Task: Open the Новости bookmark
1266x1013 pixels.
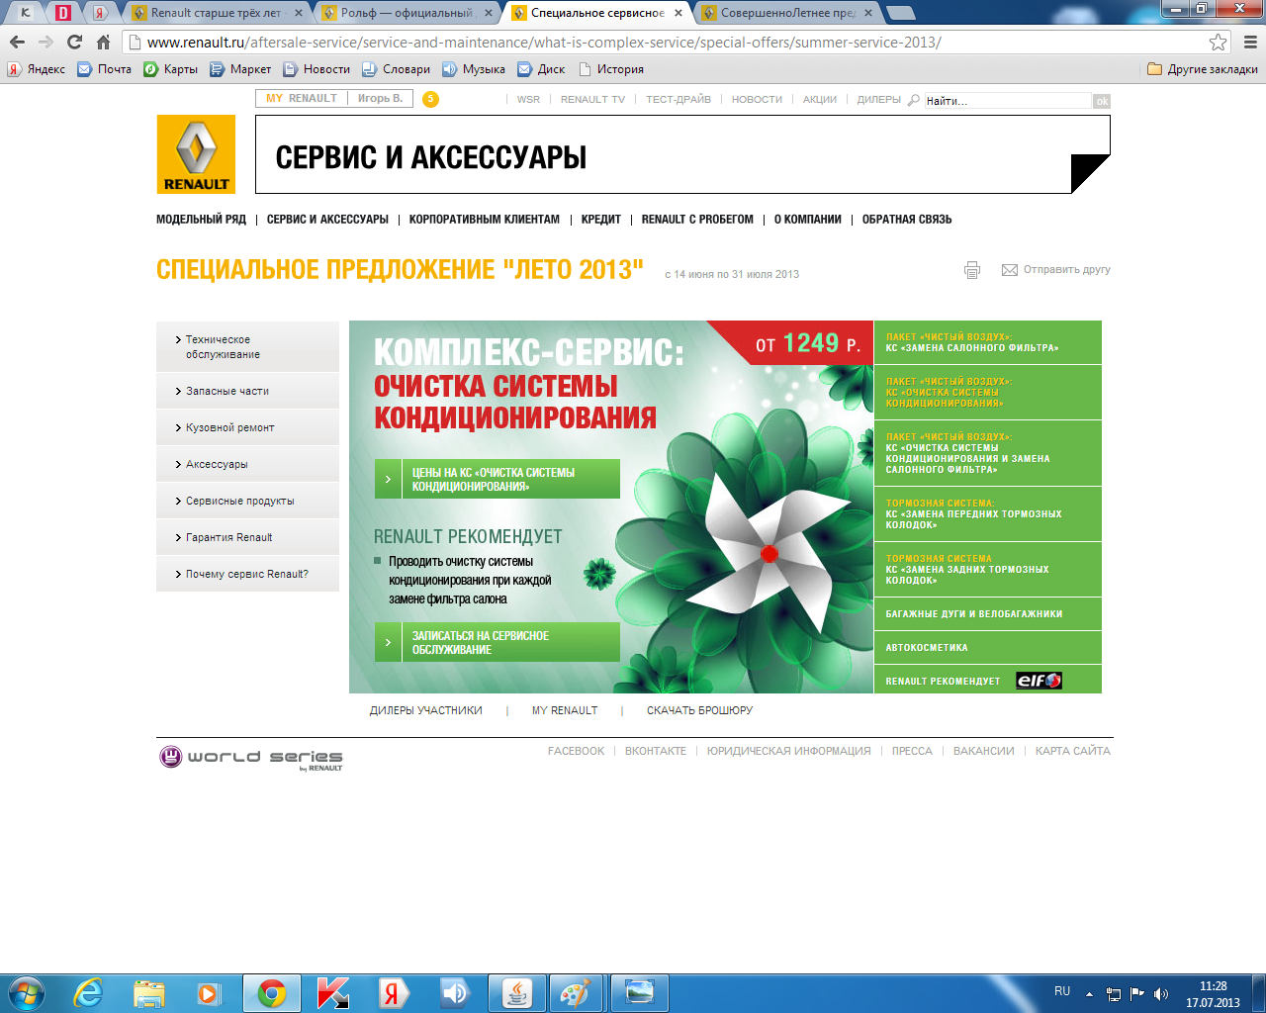Action: pos(316,69)
